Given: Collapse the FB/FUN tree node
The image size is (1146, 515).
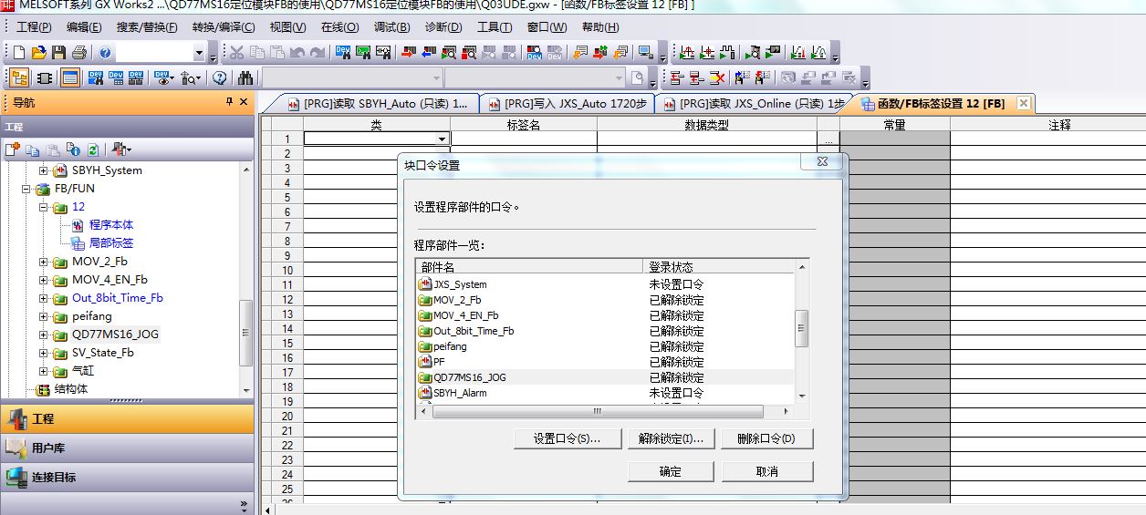Looking at the screenshot, I should [x=26, y=189].
